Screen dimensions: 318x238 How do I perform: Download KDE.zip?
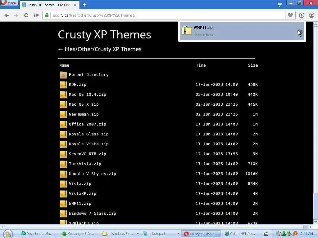[x=77, y=84]
